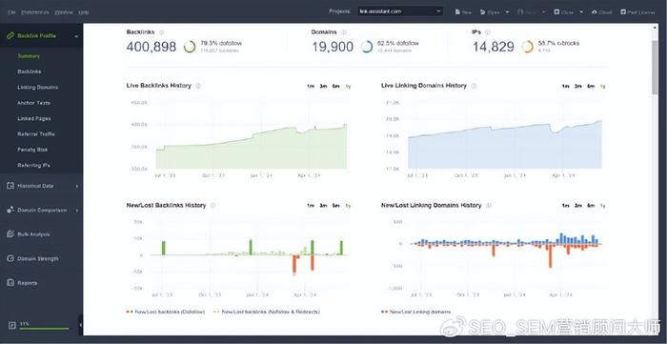The width and height of the screenshot is (667, 344).
Task: Toggle Nofollow & Redirects legend series
Action: click(267, 312)
